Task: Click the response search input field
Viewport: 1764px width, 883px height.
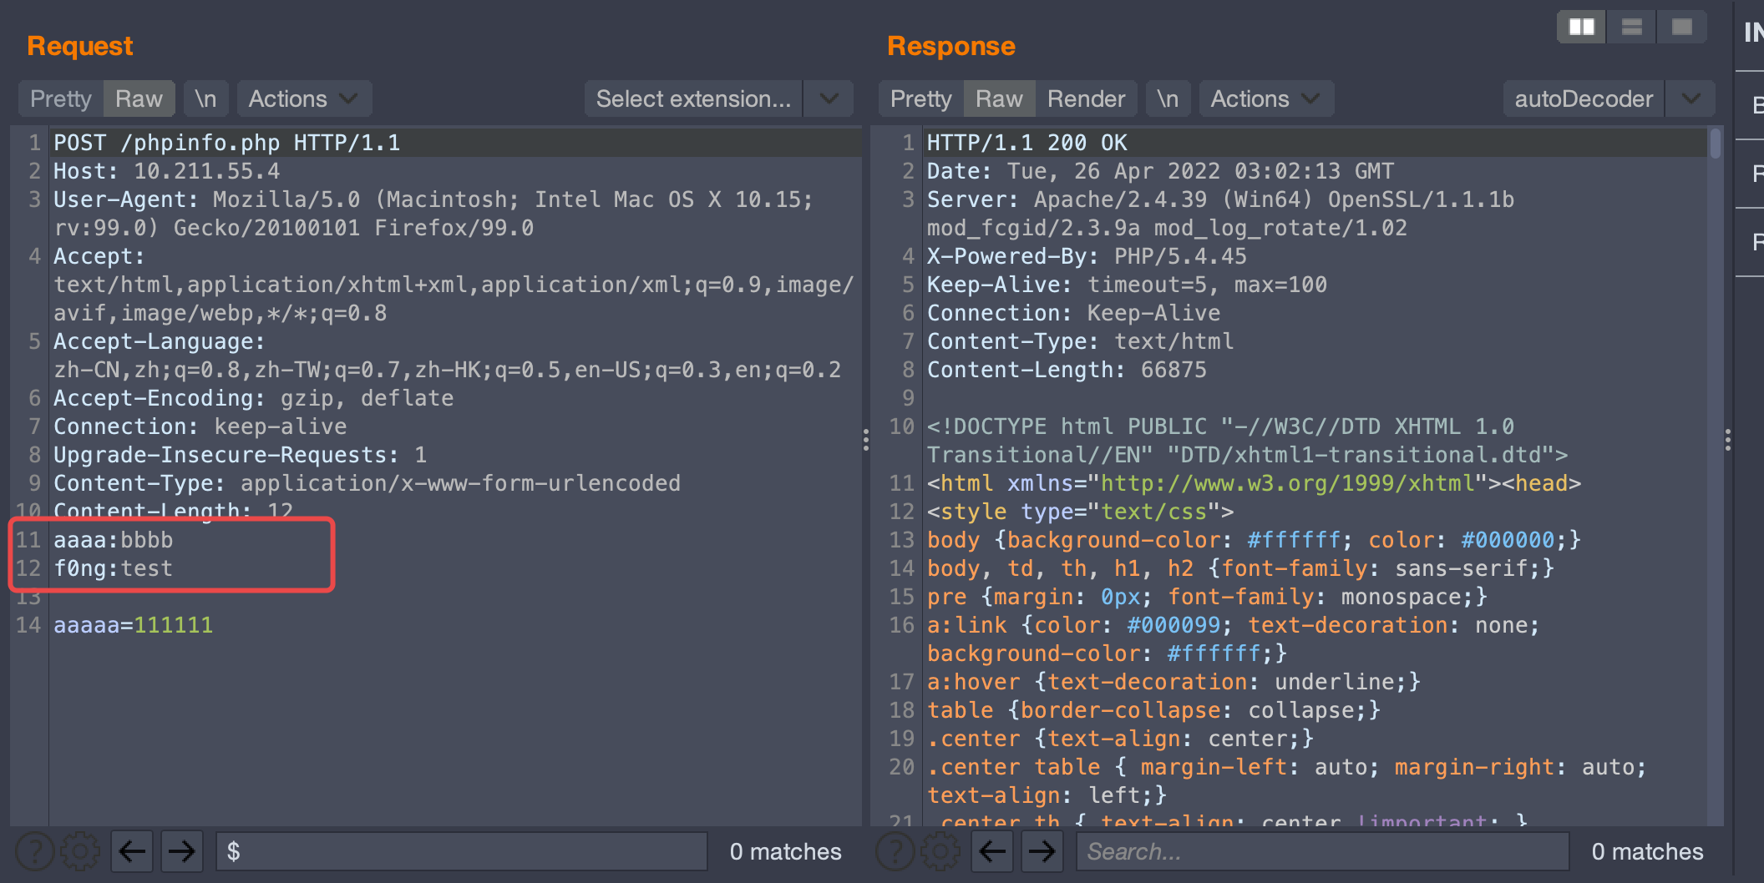Action: tap(1320, 851)
